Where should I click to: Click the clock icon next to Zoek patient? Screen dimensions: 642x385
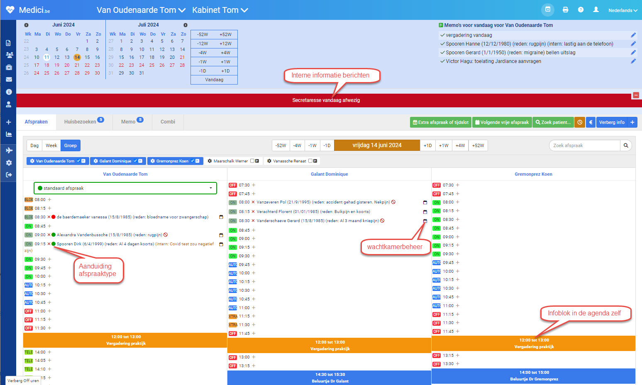pyautogui.click(x=580, y=122)
